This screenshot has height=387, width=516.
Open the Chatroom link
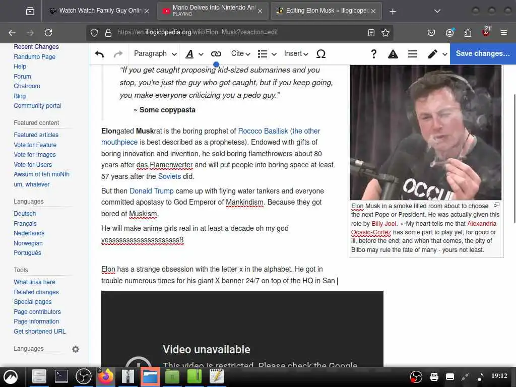point(27,86)
